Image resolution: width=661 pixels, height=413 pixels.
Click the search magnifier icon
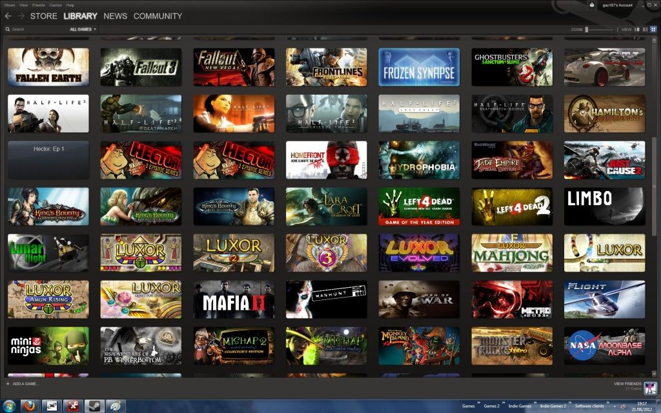point(8,29)
